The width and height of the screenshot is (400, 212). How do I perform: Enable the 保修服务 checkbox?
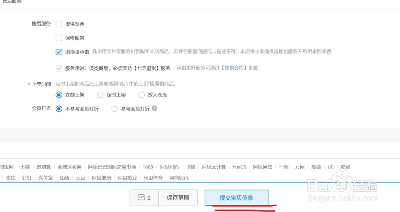[x=59, y=38]
